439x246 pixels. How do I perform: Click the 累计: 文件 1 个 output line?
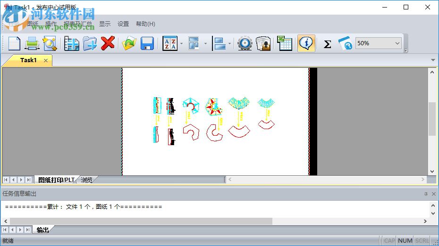84,207
